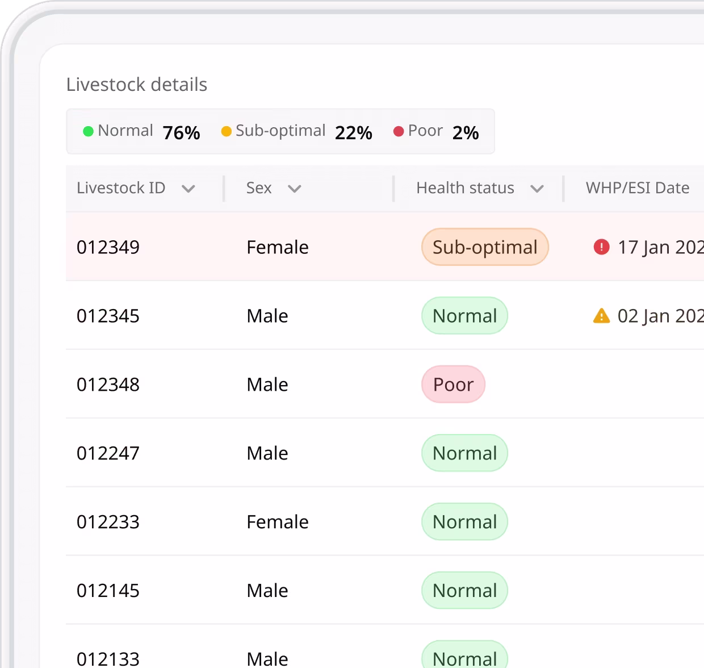Click Female cell in row 012233

pyautogui.click(x=278, y=523)
